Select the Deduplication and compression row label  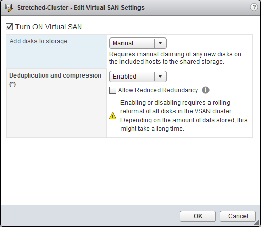coord(55,80)
